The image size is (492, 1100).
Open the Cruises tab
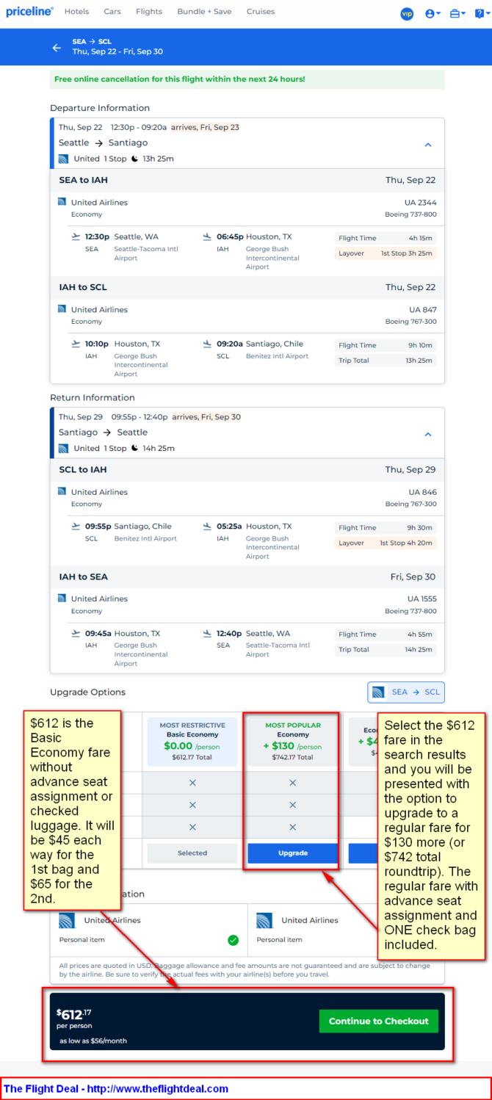[x=261, y=12]
